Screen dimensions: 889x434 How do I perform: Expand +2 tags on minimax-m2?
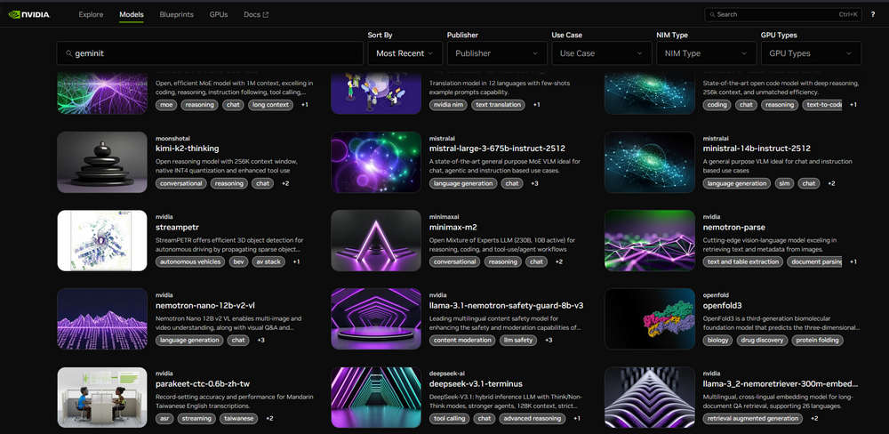point(558,261)
